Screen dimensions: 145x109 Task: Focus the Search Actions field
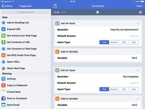pos(25,12)
